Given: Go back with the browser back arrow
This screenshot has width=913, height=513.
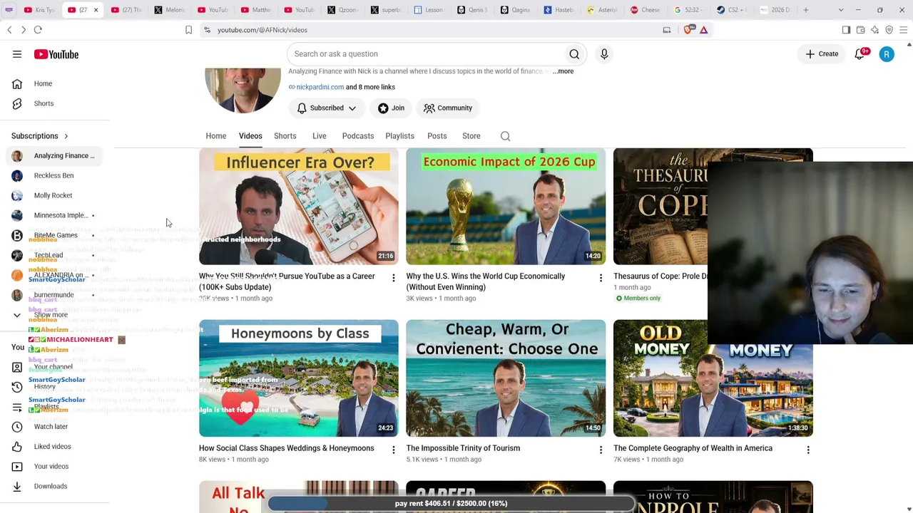Looking at the screenshot, I should (x=9, y=30).
